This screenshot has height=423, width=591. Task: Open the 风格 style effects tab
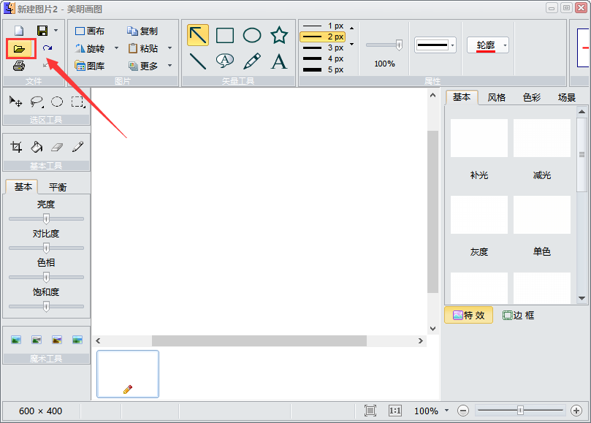[497, 97]
